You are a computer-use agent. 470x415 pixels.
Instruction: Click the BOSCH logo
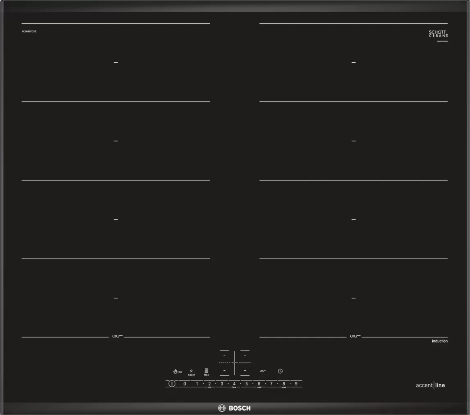click(x=234, y=408)
